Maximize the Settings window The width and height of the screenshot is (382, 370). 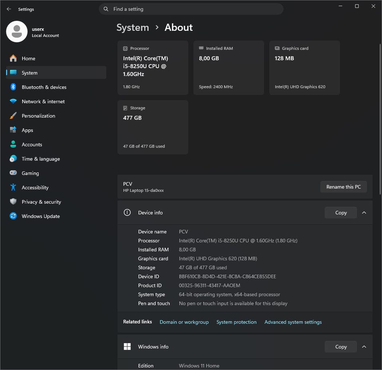click(357, 6)
